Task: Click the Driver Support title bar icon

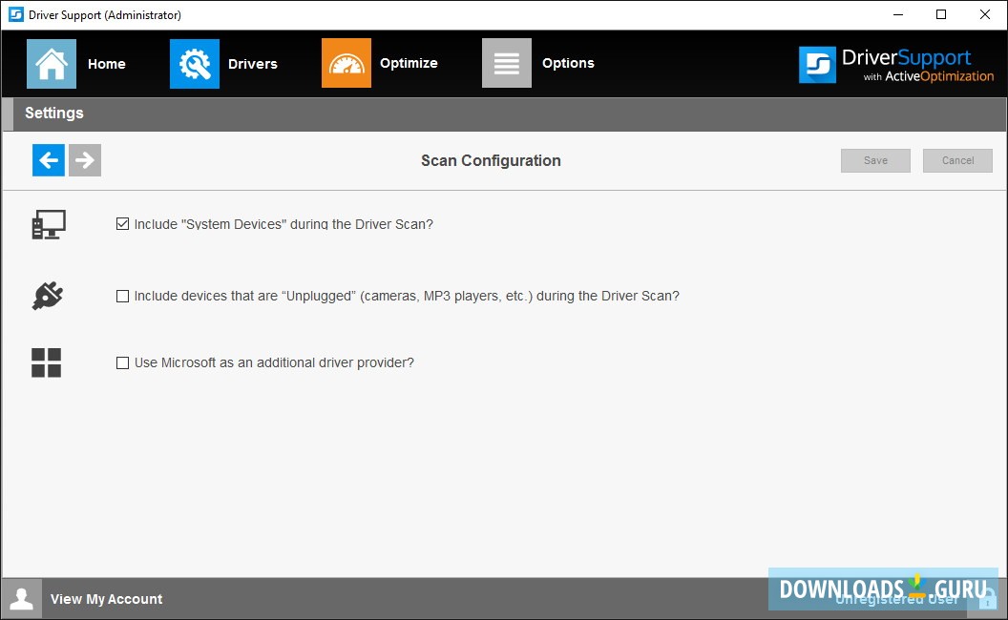Action: click(16, 14)
